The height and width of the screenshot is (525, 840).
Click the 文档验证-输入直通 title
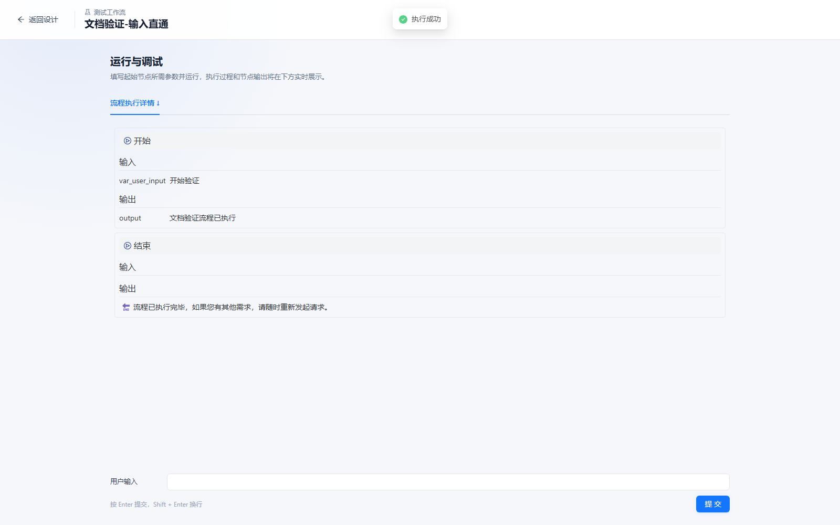point(127,24)
